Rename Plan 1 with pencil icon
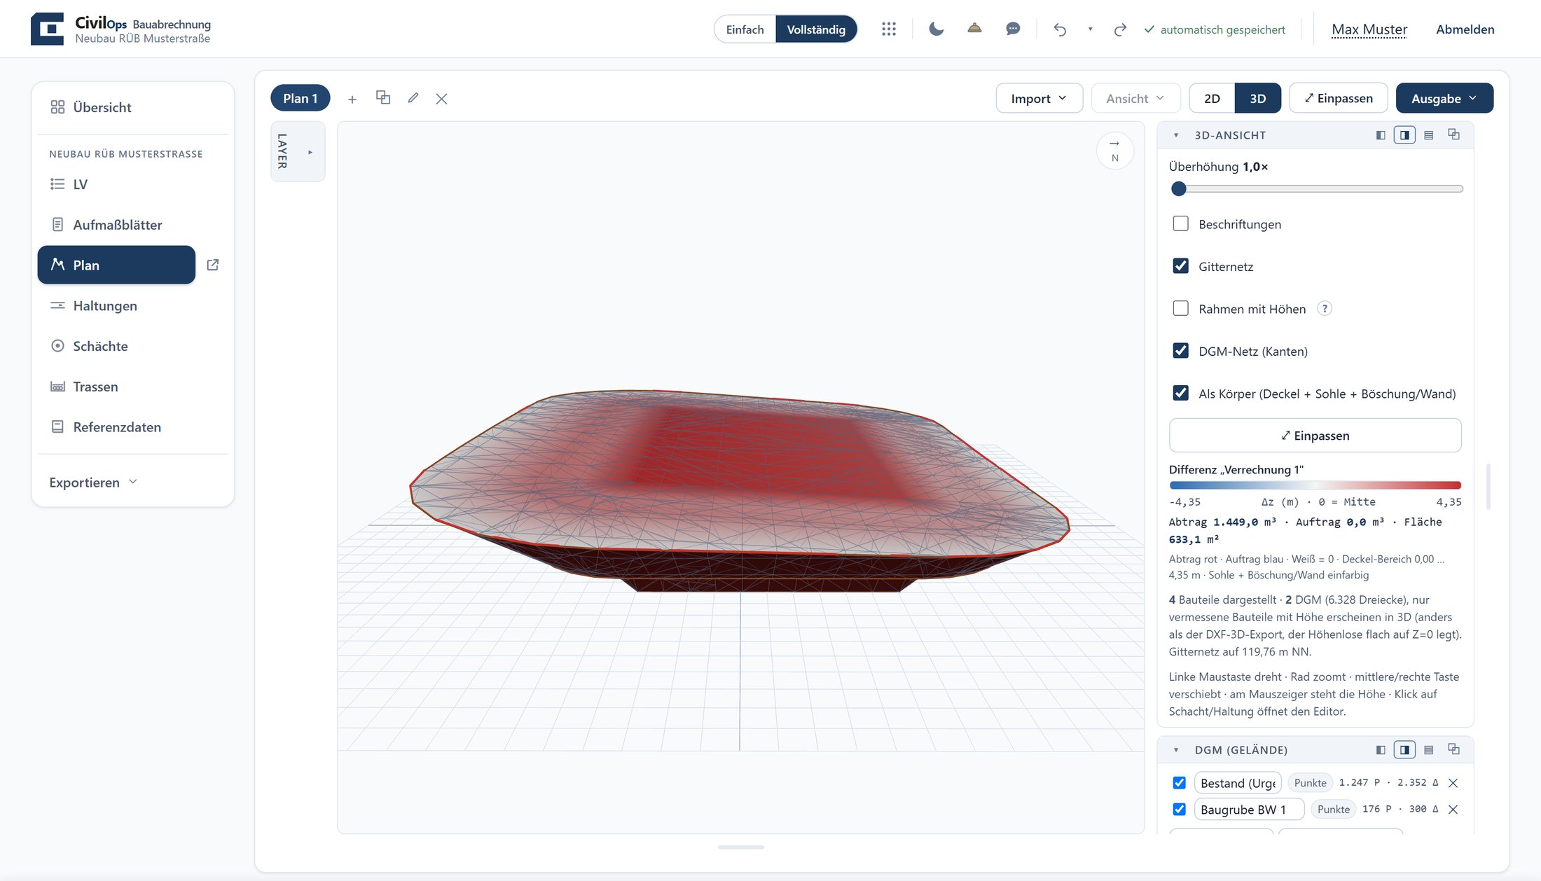 click(x=413, y=98)
